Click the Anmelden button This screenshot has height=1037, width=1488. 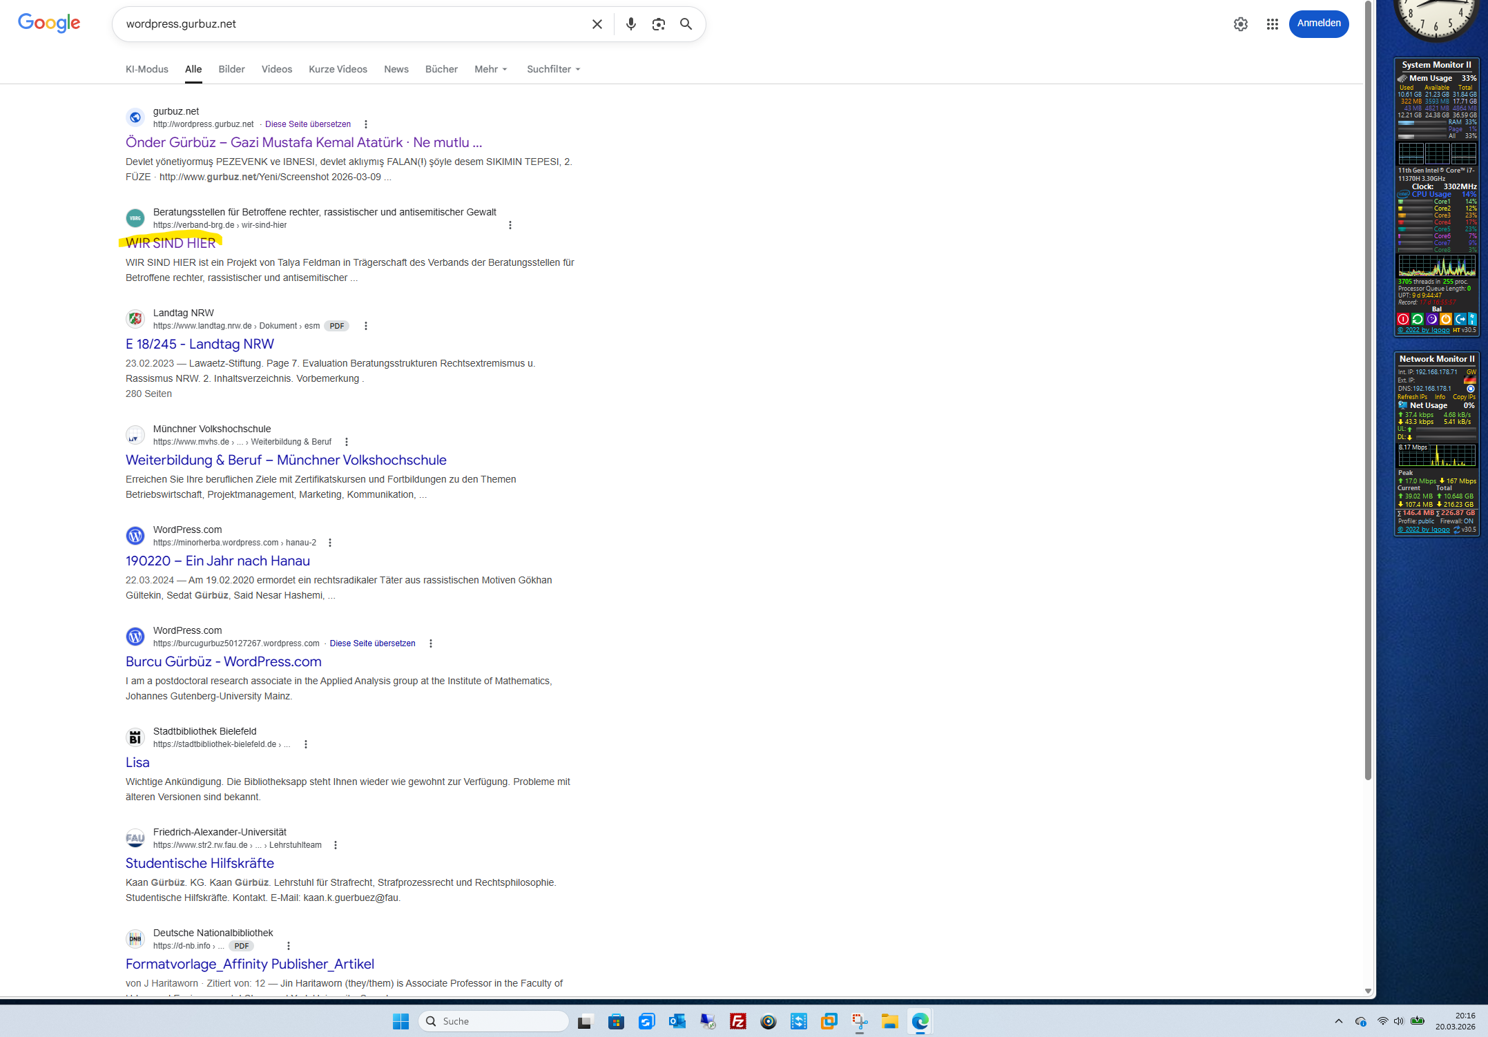[1319, 23]
